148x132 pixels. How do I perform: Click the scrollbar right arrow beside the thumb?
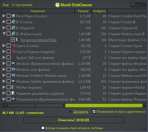tap(63, 105)
